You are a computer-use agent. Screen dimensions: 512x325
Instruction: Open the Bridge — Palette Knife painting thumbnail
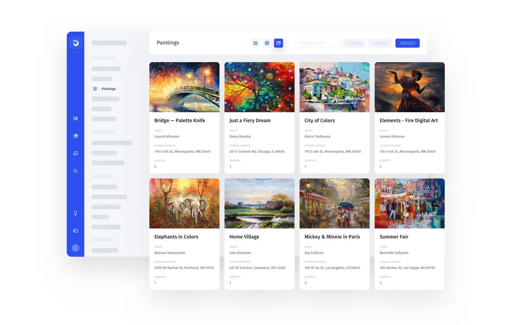pos(184,87)
